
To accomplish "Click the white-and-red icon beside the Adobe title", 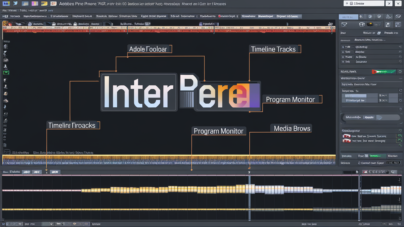I will pos(53,3).
